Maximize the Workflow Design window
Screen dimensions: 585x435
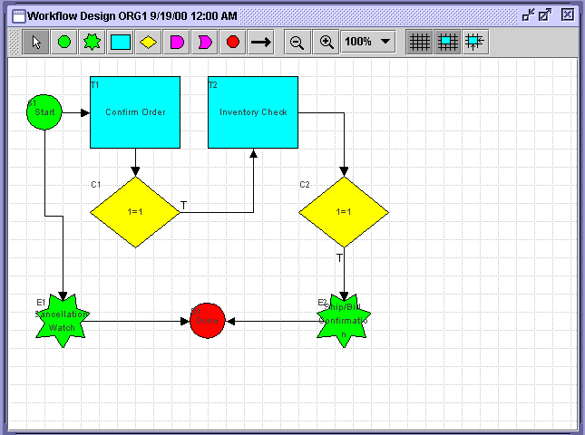(x=545, y=15)
